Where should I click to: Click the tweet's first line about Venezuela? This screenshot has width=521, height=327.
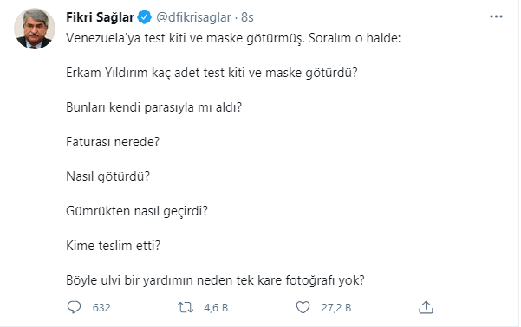point(233,38)
